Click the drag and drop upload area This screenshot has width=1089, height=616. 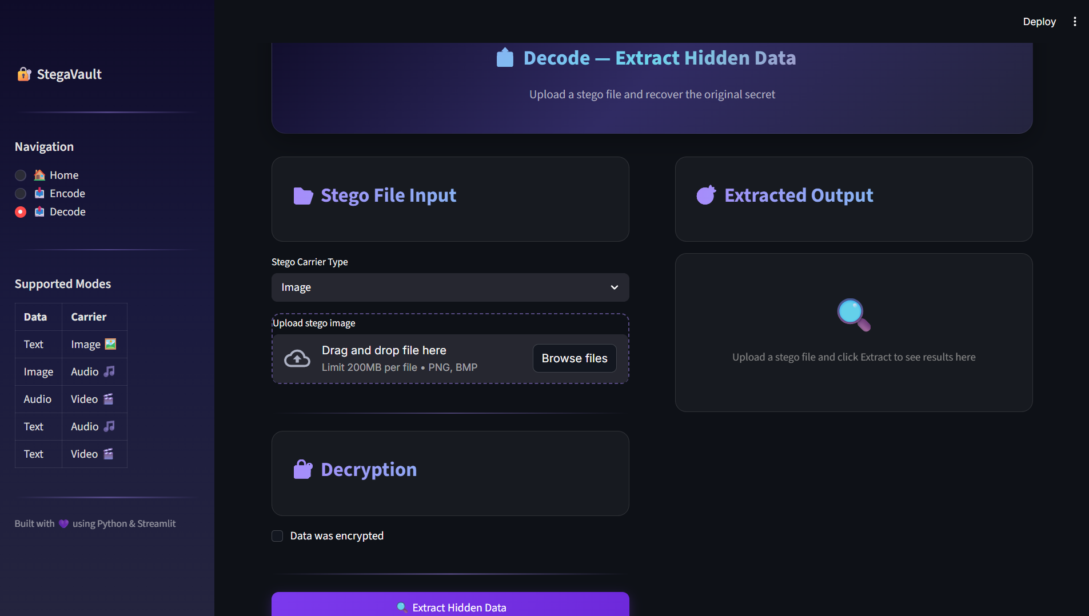[450, 358]
